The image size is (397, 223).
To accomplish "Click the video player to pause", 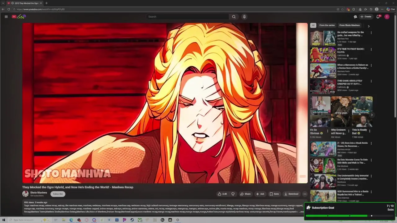I will coord(165,103).
